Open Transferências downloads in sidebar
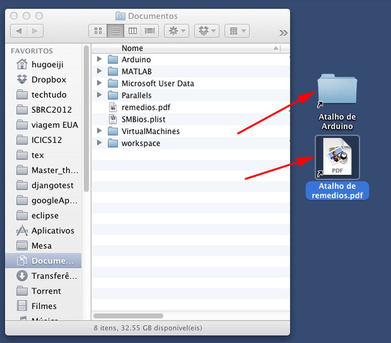This screenshot has width=391, height=343. pos(43,276)
